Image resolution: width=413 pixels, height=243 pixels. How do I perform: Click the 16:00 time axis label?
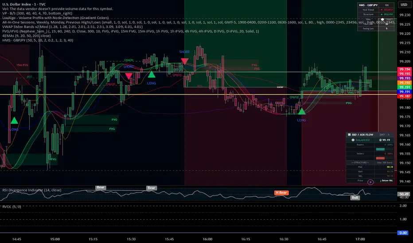point(207,239)
